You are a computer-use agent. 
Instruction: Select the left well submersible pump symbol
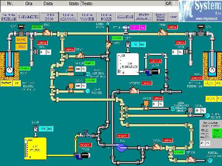pyautogui.click(x=10, y=70)
